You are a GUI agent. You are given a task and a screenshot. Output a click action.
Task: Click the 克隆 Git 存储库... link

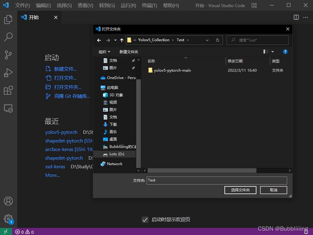(x=72, y=96)
